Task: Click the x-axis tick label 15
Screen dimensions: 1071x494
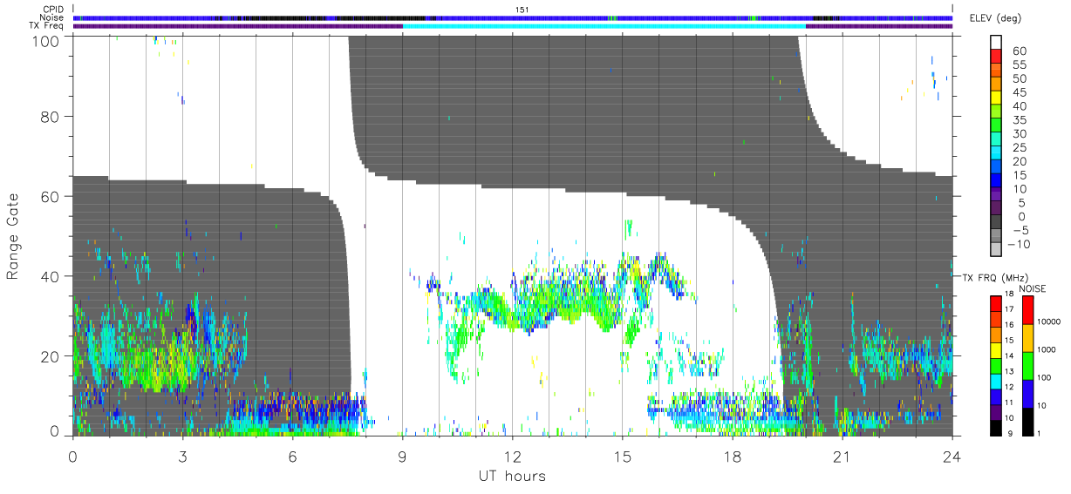Action: (x=622, y=456)
